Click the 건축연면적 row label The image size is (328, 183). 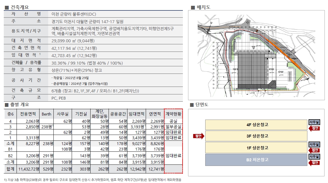click(26, 48)
